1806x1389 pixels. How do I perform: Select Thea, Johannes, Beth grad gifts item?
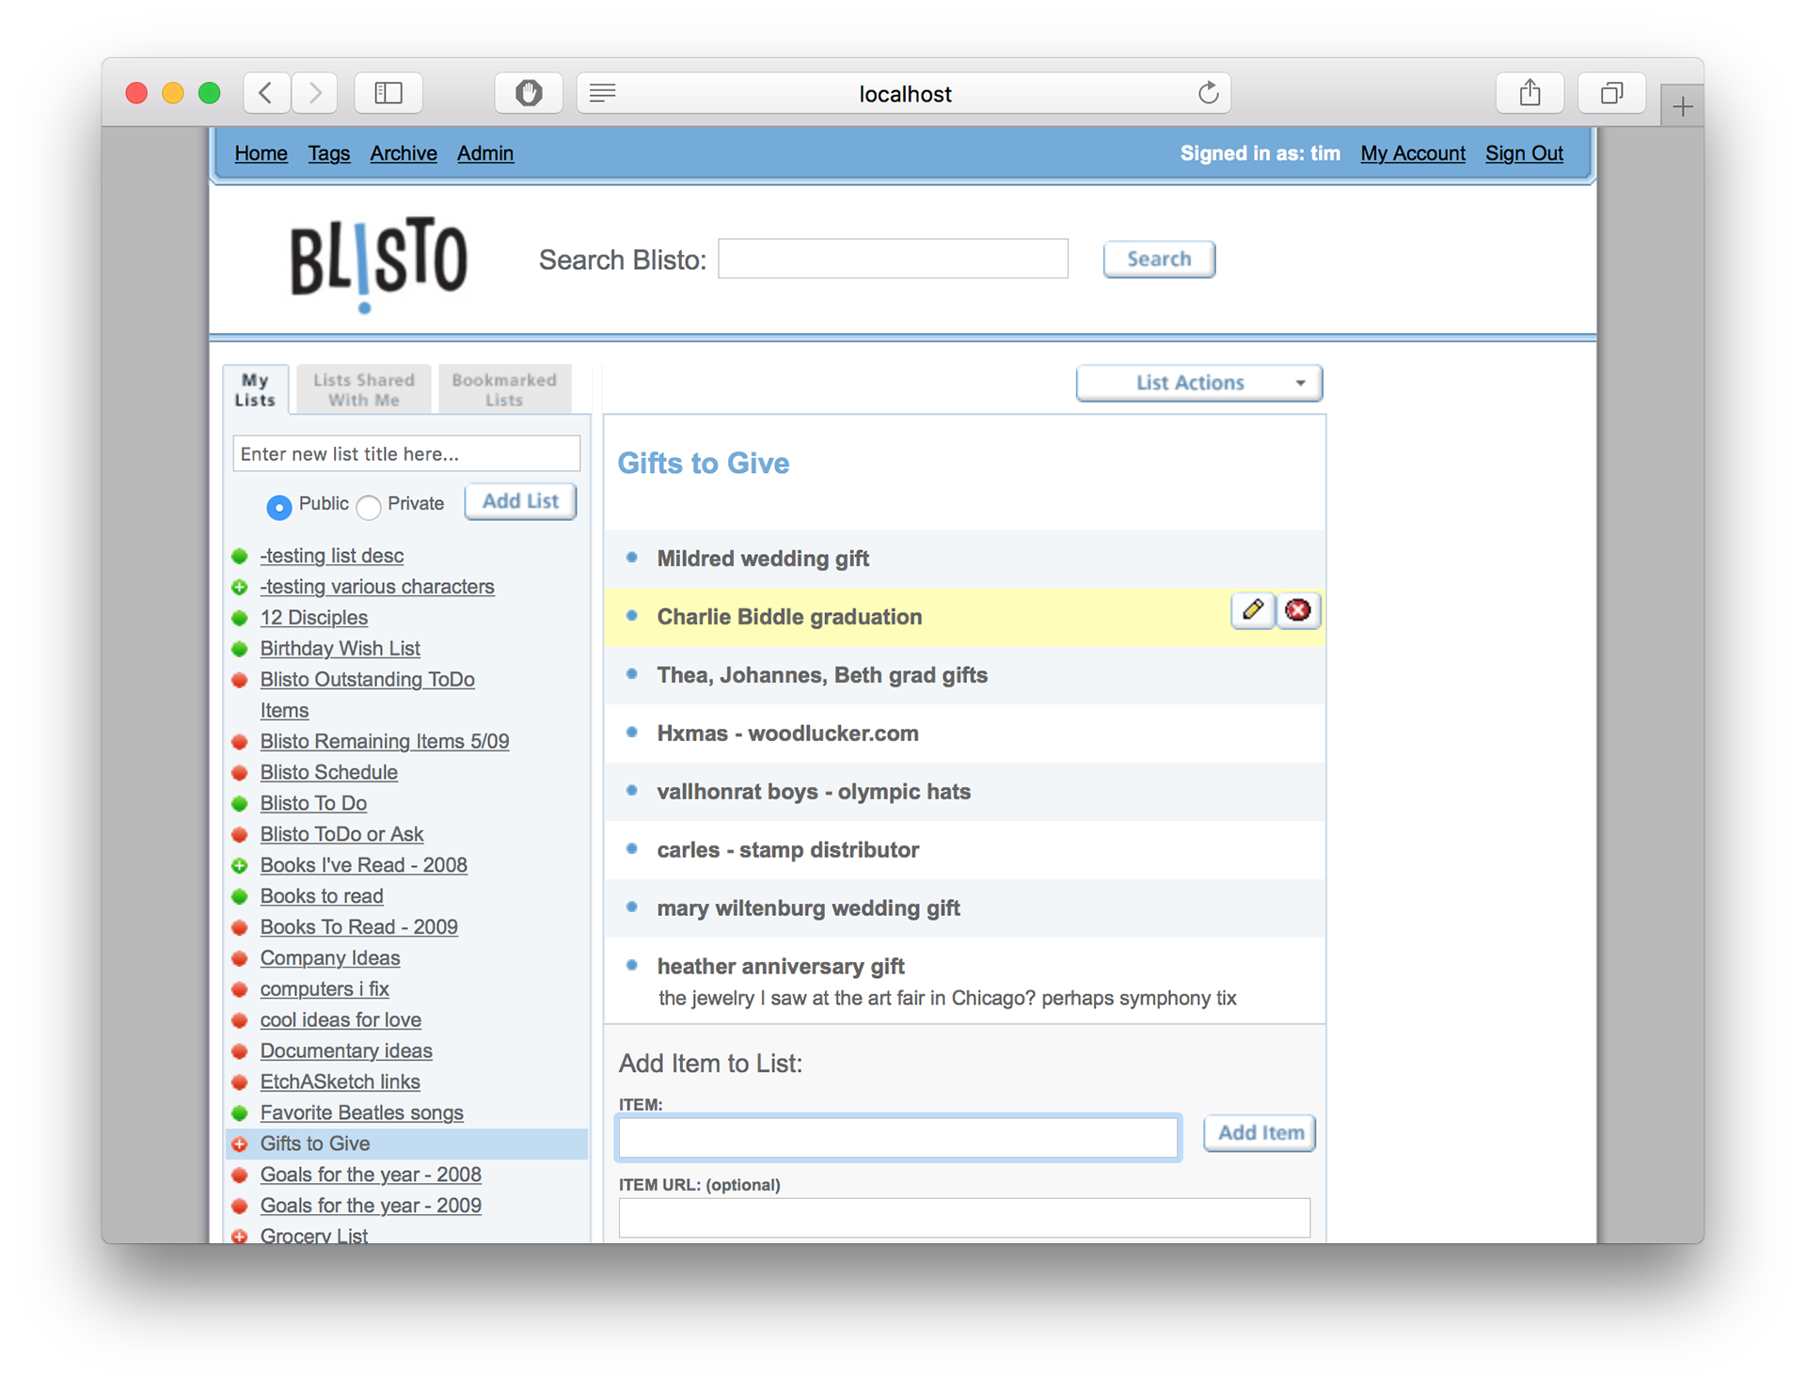964,675
